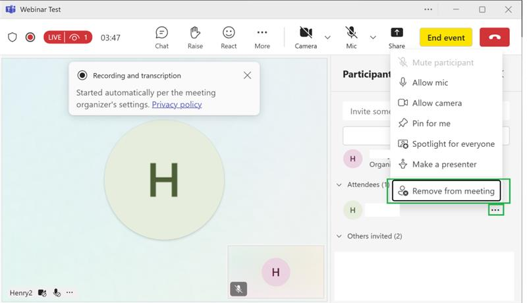
Task: Click the self-view video thumbnail
Action: click(276, 272)
